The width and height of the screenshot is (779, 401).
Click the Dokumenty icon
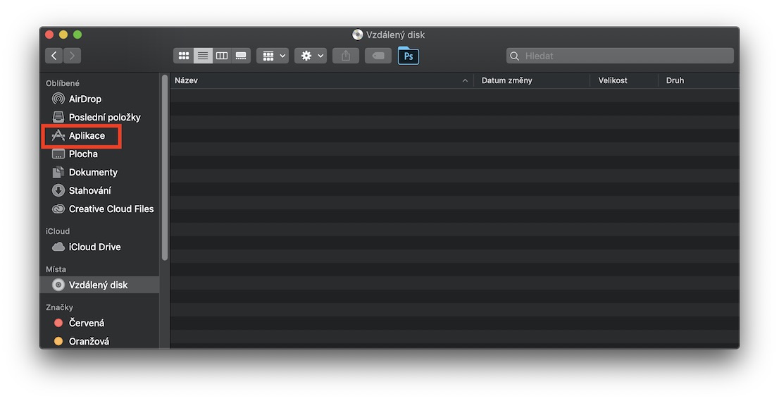[58, 172]
